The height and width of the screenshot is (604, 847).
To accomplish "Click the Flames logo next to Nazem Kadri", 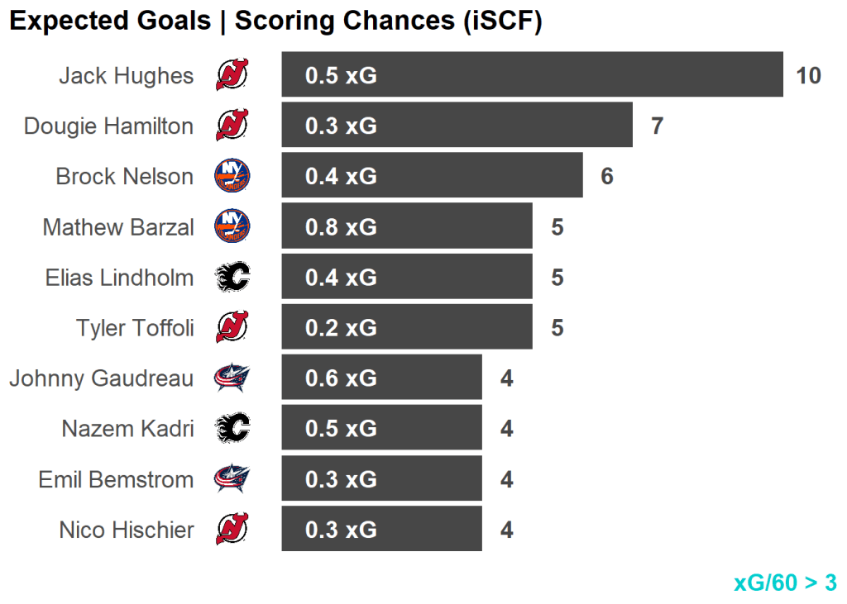I will (x=232, y=428).
